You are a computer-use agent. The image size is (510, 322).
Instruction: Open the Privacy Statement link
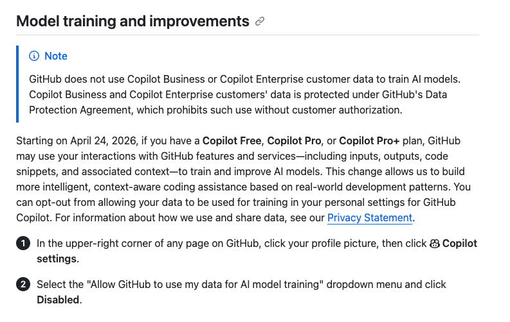(369, 217)
